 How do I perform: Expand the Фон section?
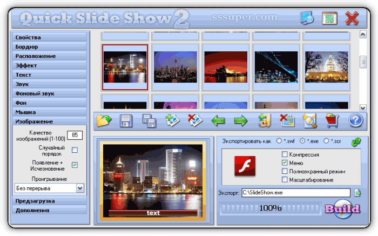click(x=50, y=103)
